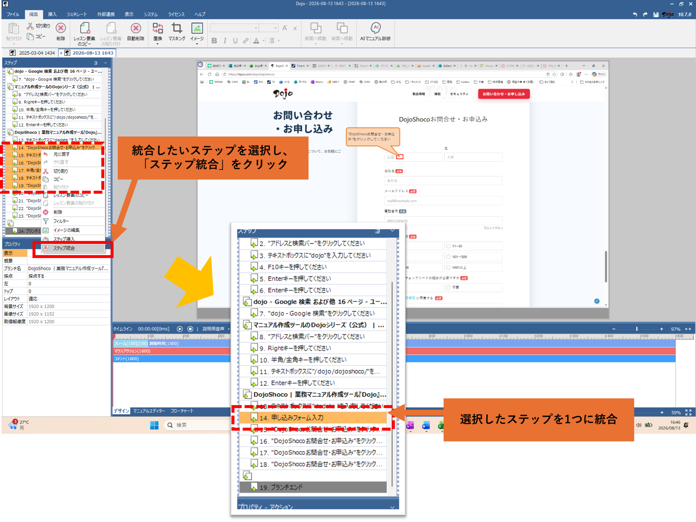Click the セキュリティ link on webpage
Image resolution: width=696 pixels, height=522 pixels.
click(x=459, y=94)
